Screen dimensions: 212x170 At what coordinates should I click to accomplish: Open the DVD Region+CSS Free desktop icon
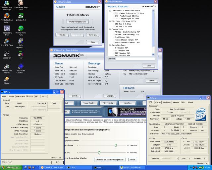[21, 43]
